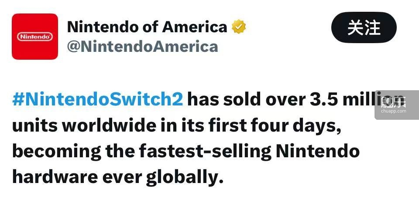The image size is (419, 210).
Task: Click the chuapp.com watermark text
Action: [394, 111]
